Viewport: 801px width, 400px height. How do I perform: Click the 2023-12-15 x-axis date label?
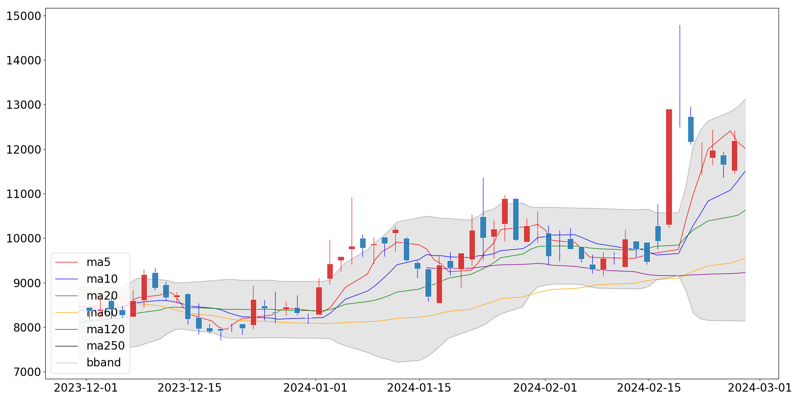tap(189, 388)
